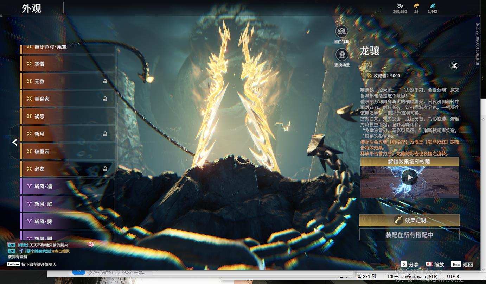
Task: Click the 解锁效果拓印权限 banner
Action: point(409,162)
